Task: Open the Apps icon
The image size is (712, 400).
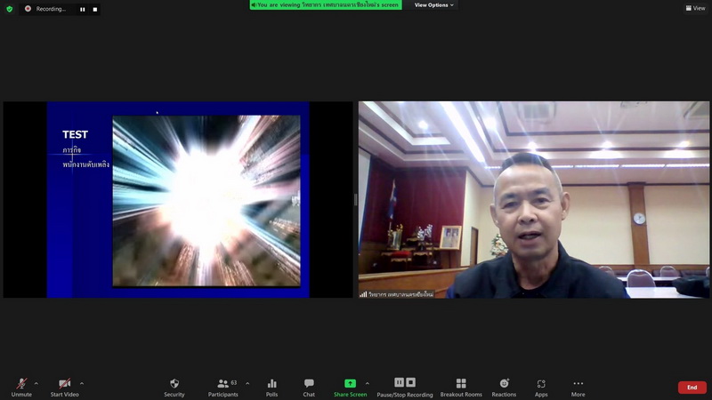Action: click(541, 384)
